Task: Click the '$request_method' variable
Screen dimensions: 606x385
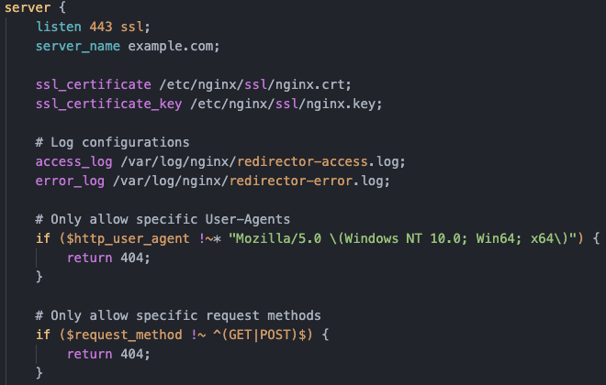Action: pos(124,335)
